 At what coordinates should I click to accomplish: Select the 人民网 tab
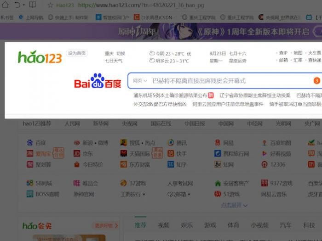click(72, 123)
